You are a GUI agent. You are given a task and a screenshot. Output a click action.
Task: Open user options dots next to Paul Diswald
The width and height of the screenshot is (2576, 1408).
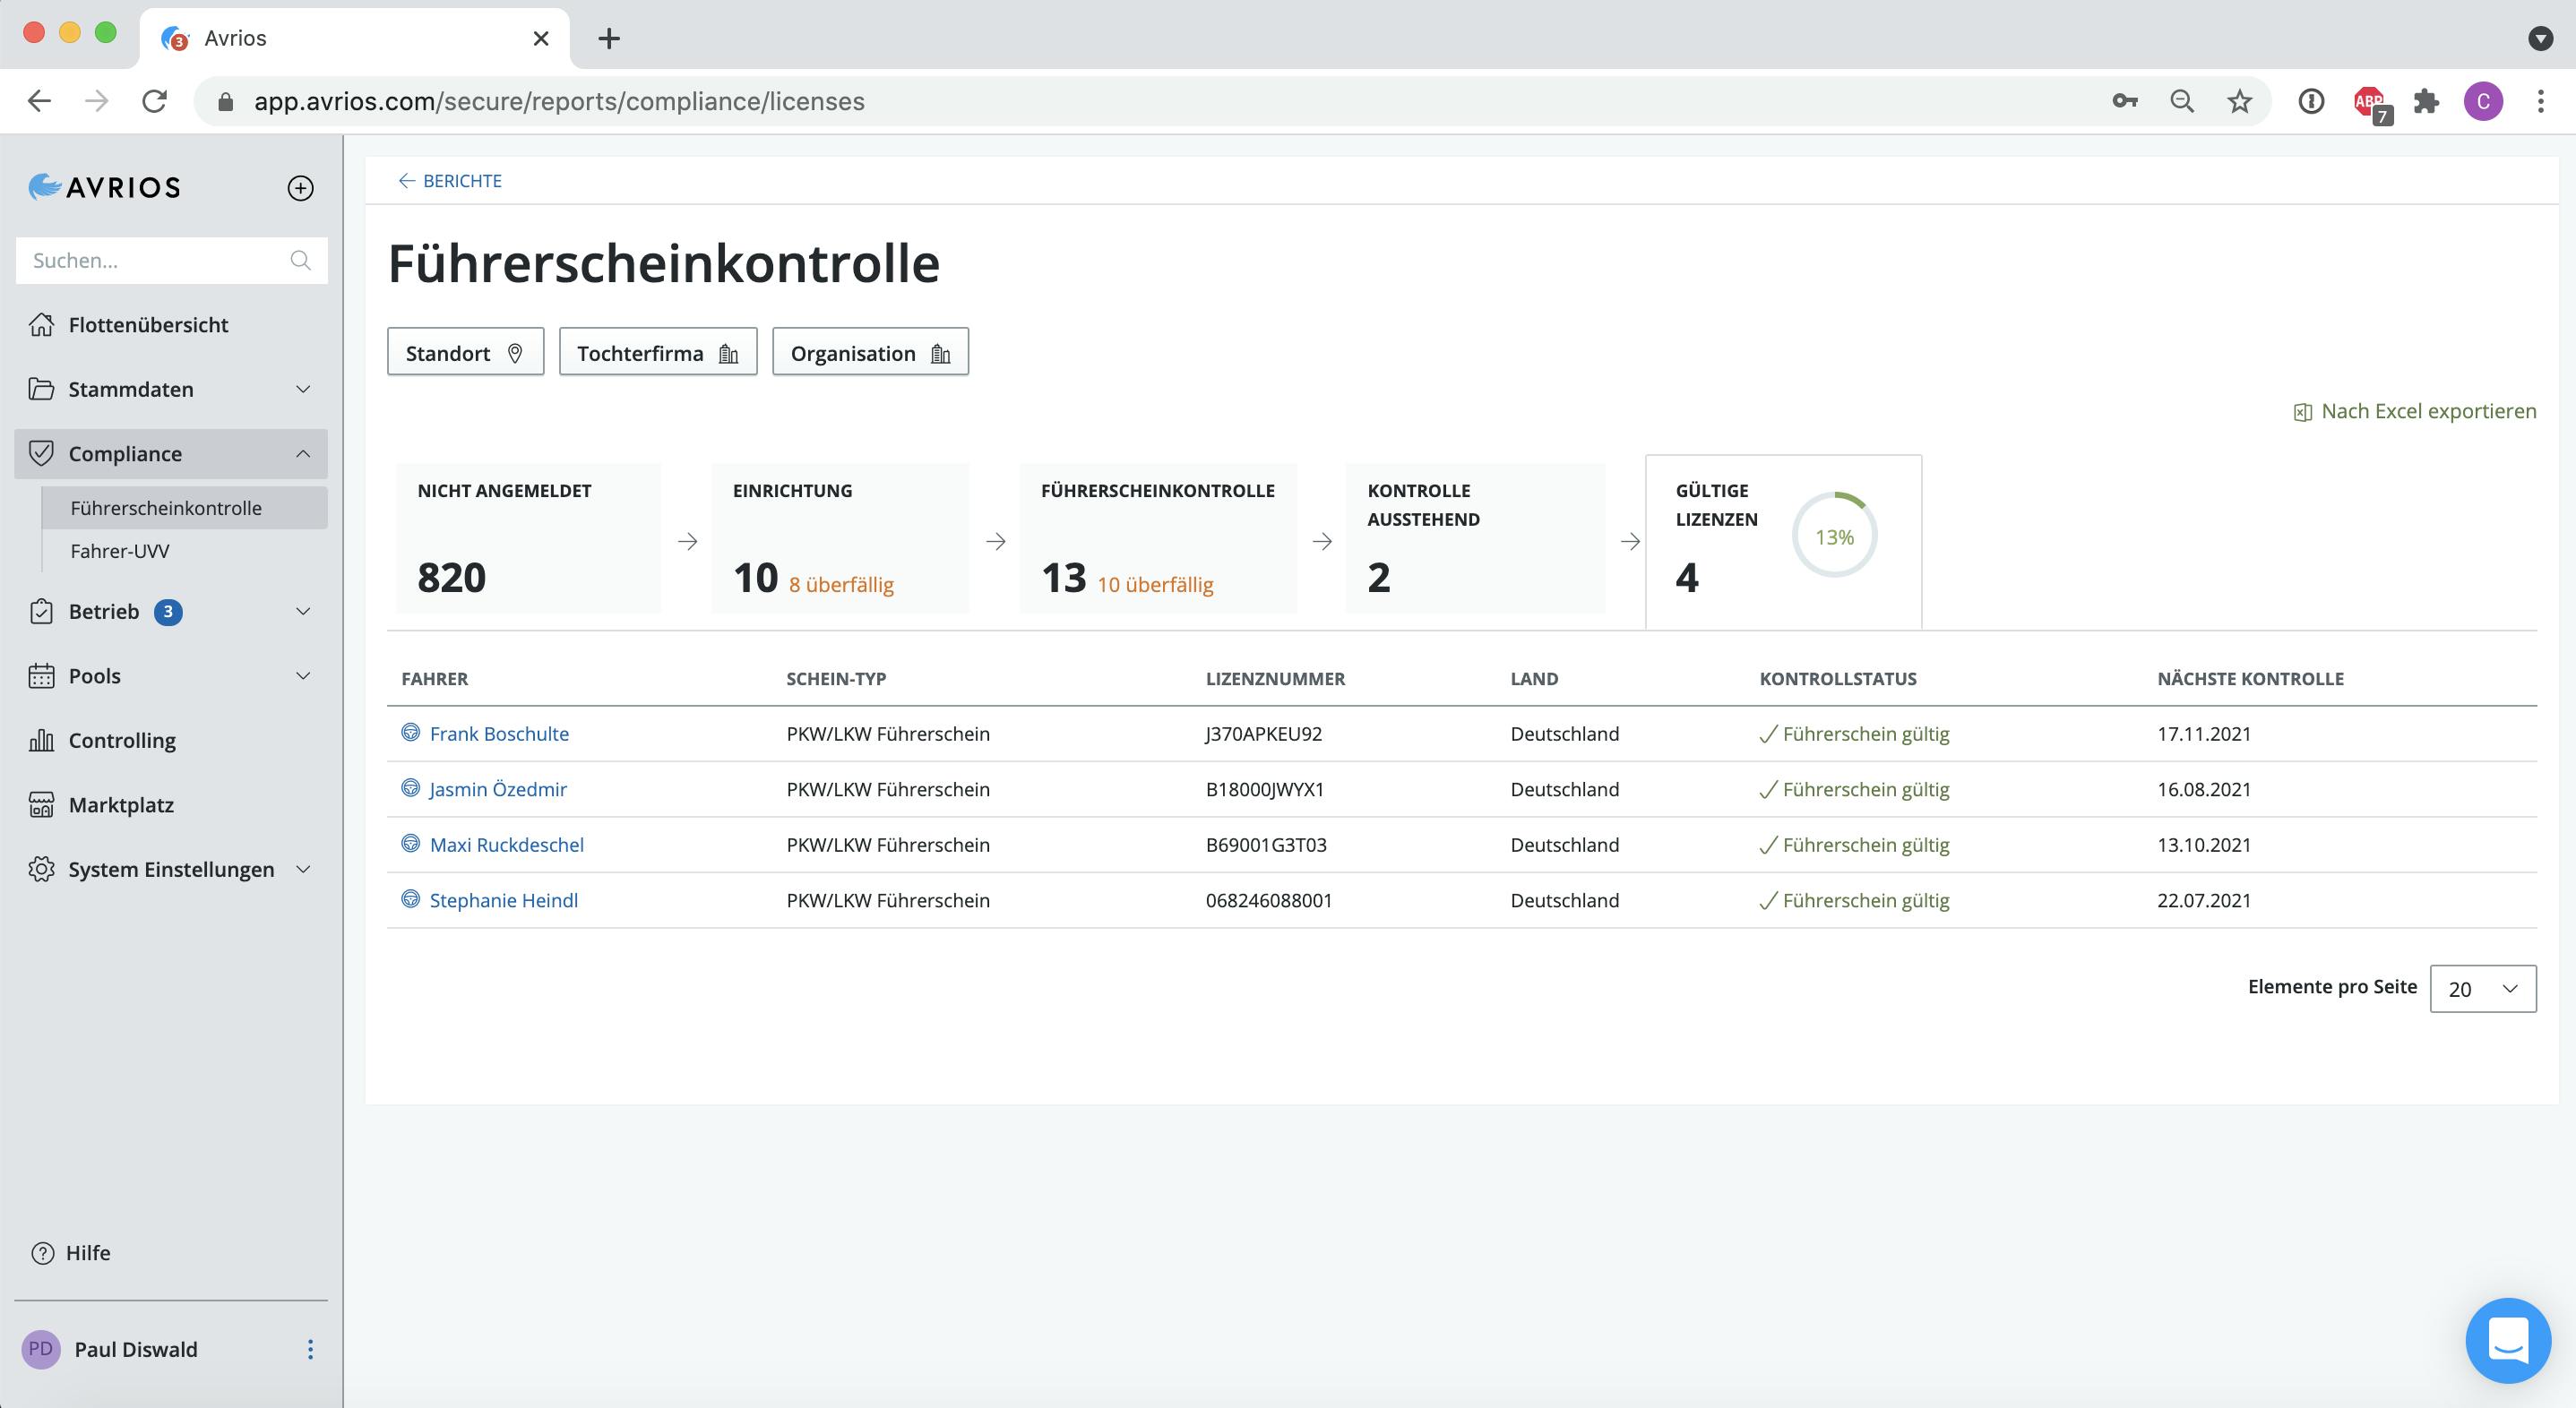(310, 1349)
